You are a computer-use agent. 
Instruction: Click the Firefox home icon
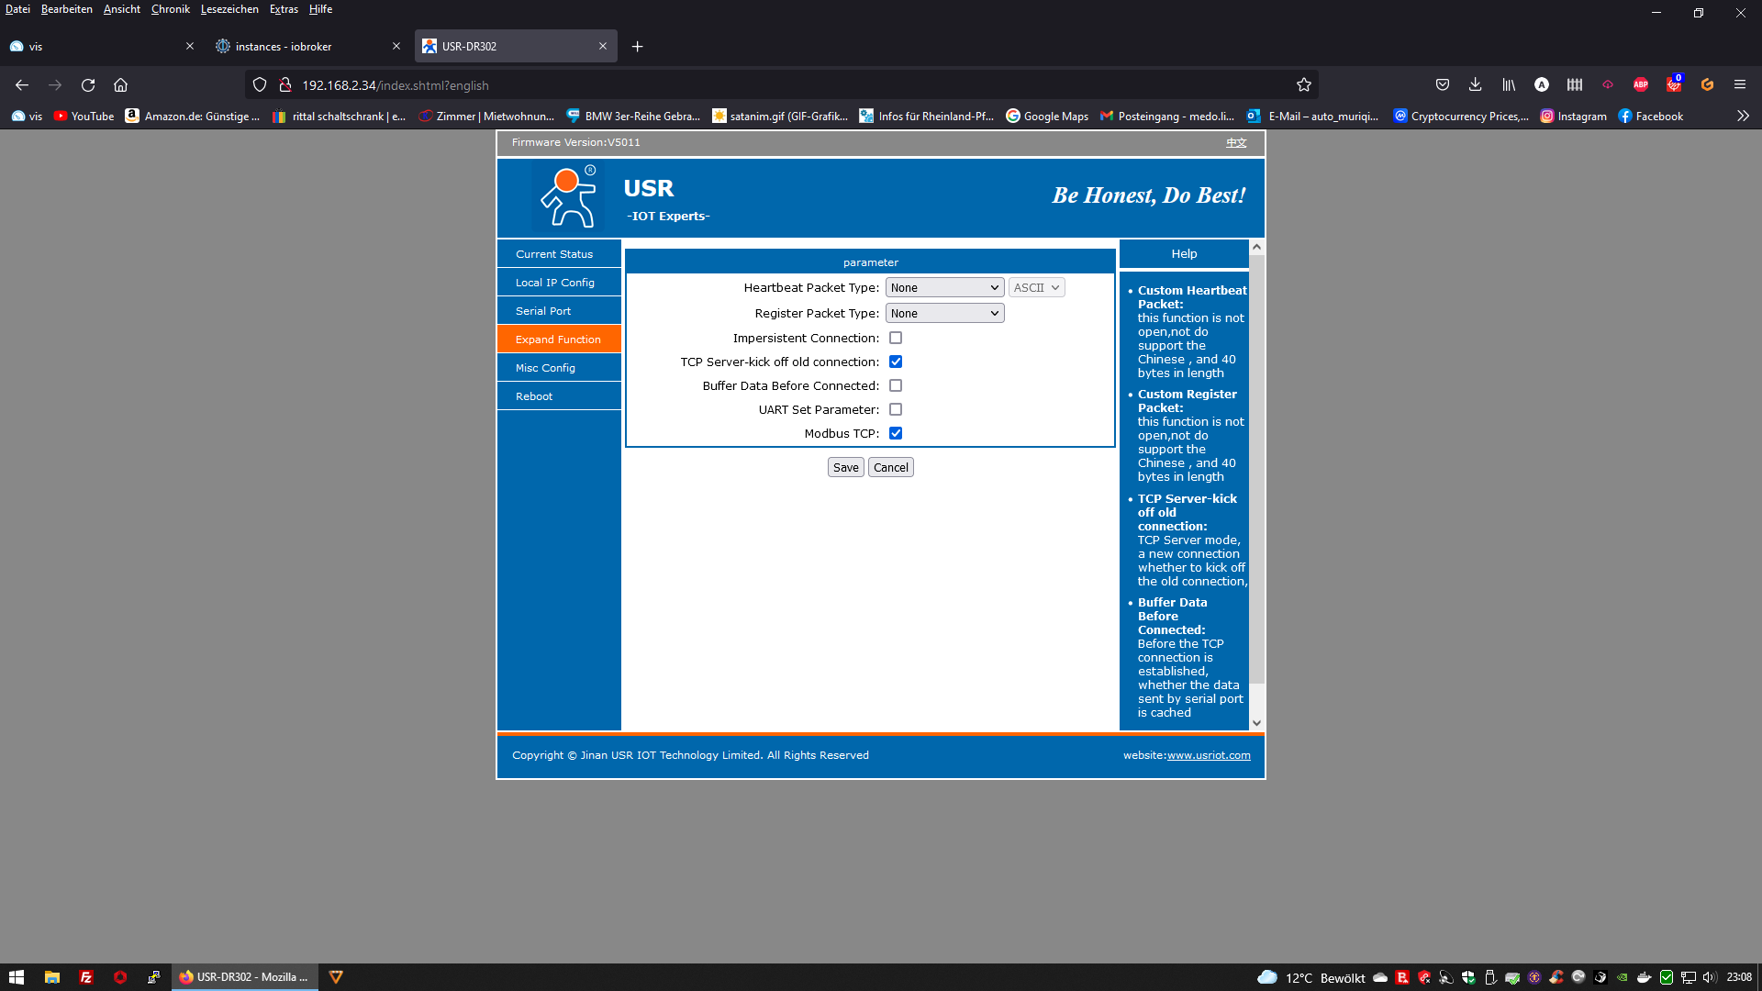(120, 85)
